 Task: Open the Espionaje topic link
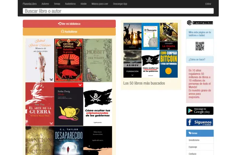coord(194,147)
